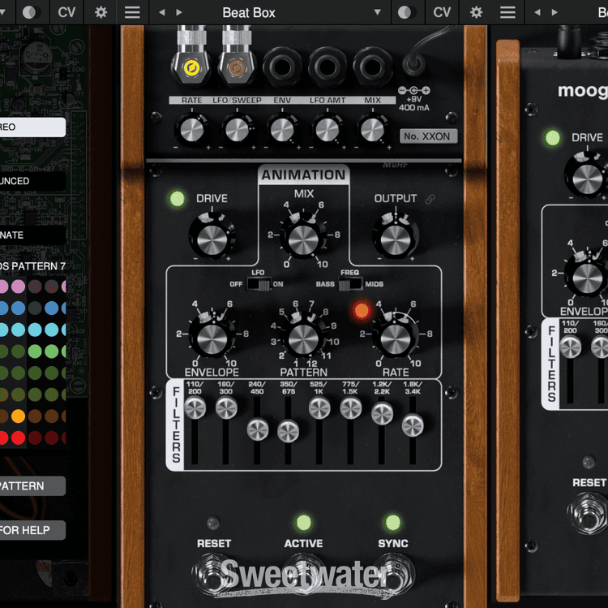Open the CV tab left of Beat Box
The width and height of the screenshot is (608, 608).
[66, 12]
